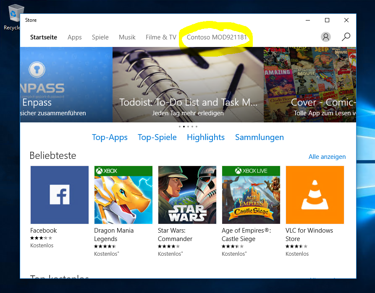
Task: Click the Facebook star rating
Action: pos(41,238)
